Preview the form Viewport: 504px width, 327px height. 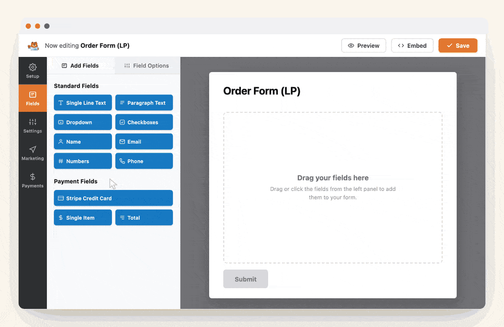coord(363,46)
